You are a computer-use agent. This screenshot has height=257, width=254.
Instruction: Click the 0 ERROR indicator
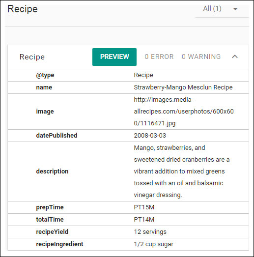(159, 57)
